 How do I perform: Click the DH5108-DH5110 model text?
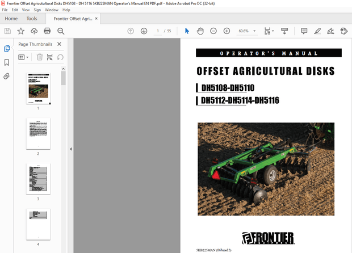pos(228,88)
